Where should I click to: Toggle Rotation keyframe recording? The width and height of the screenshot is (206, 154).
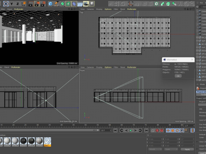177,130
